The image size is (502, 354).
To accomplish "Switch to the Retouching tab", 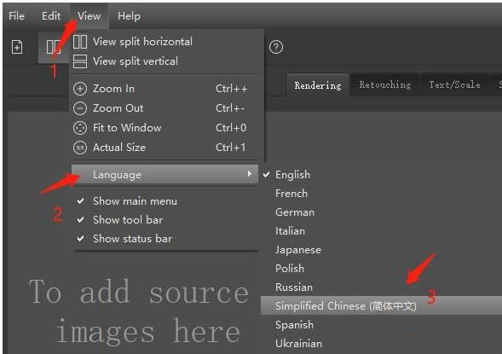I will (385, 85).
